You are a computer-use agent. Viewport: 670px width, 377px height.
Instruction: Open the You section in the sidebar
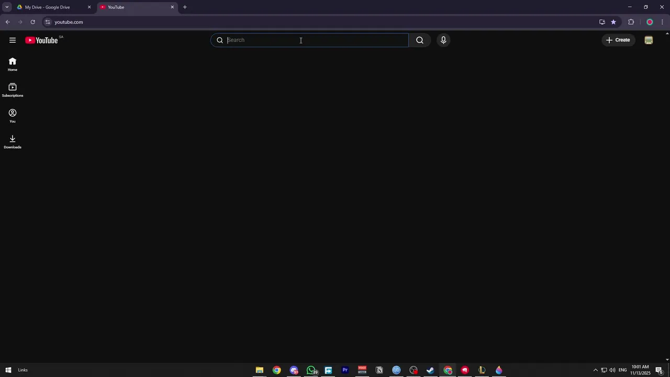tap(13, 116)
